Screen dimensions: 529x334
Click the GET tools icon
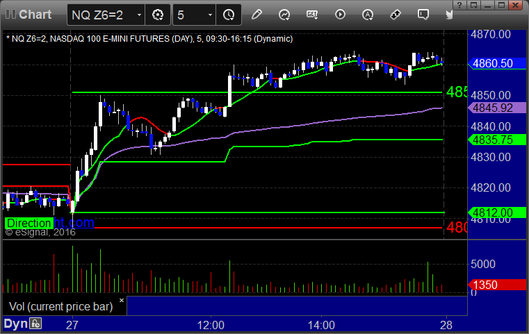click(312, 15)
